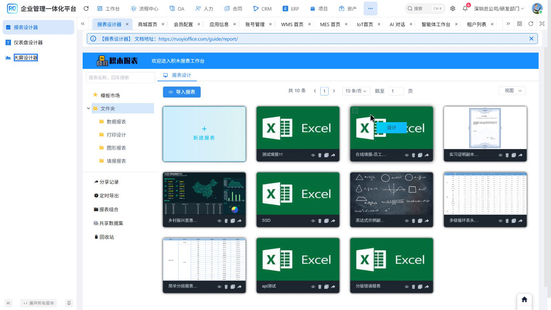The height and width of the screenshot is (310, 551).
Task: Copy the 测试填报11 report
Action: pyautogui.click(x=326, y=155)
